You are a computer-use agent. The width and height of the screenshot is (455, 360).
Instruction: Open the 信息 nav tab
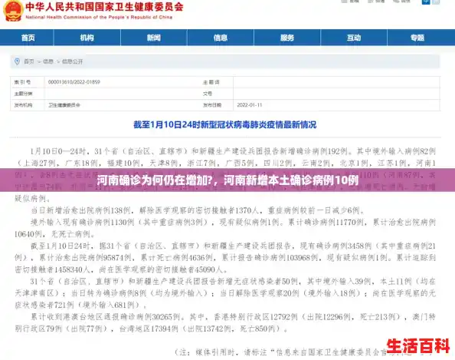coord(221,38)
